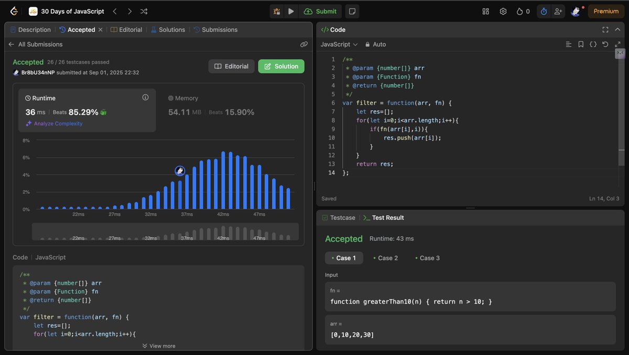Image resolution: width=629 pixels, height=355 pixels.
Task: Click the 'Saved' status text
Action: click(329, 199)
